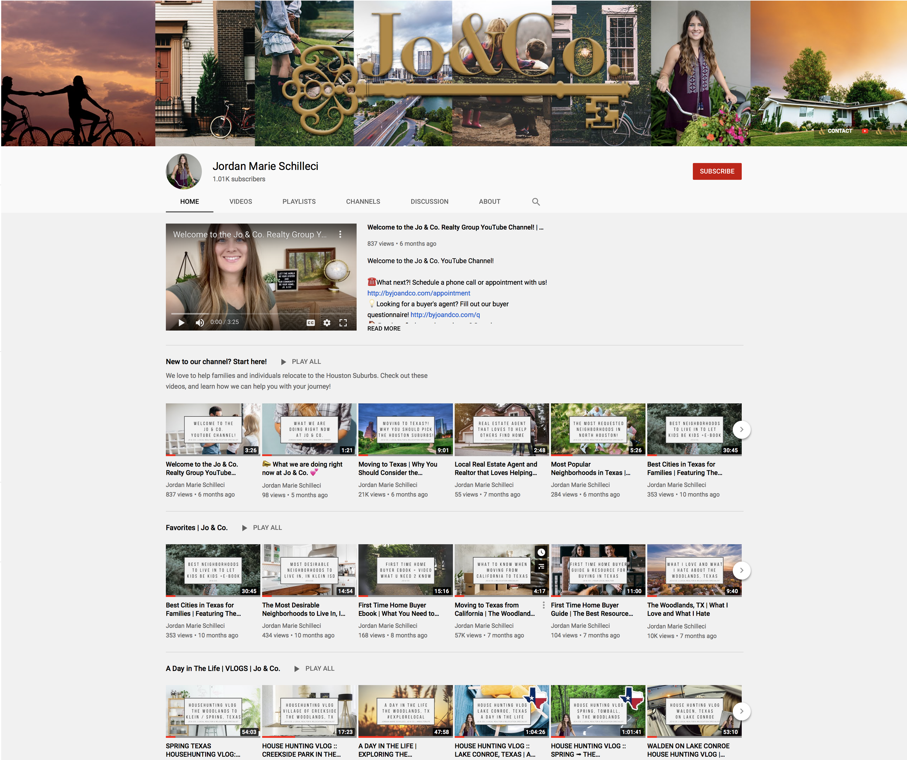The height and width of the screenshot is (760, 907).
Task: Open the YouTube icon in banner
Action: (x=865, y=131)
